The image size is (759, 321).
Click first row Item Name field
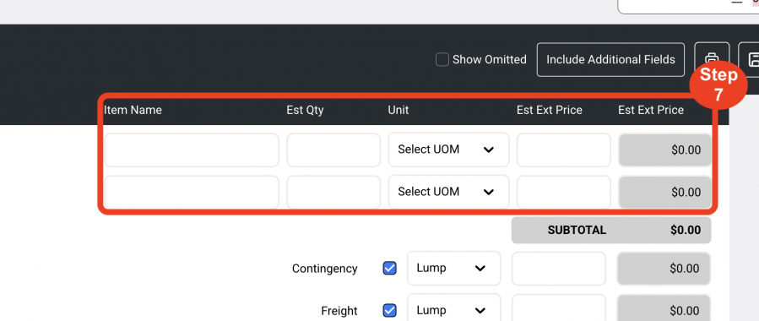(191, 150)
